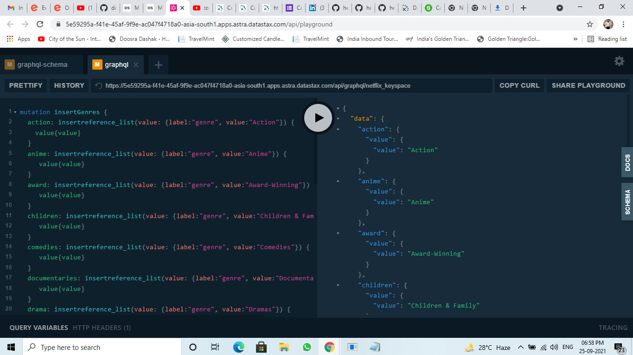This screenshot has height=355, width=633.
Task: Open the TRACING panel
Action: 613,328
